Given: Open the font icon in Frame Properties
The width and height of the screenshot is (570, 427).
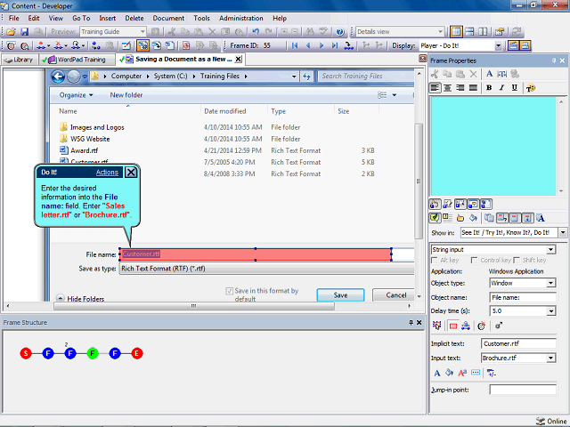Looking at the screenshot, I should coord(489,74).
